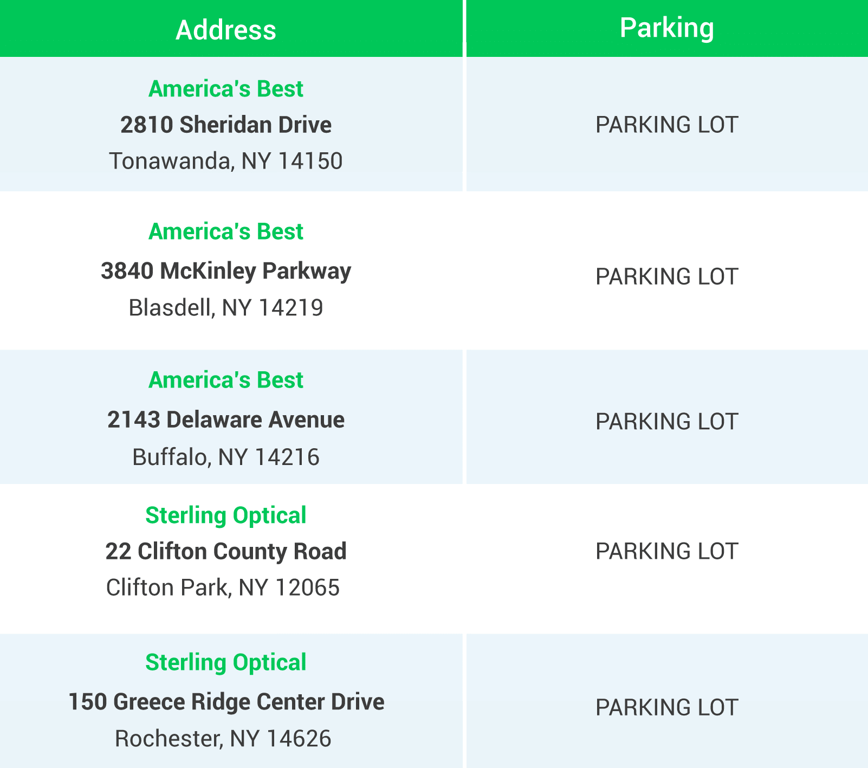This screenshot has width=868, height=768.
Task: Click the Address column header
Action: [226, 30]
